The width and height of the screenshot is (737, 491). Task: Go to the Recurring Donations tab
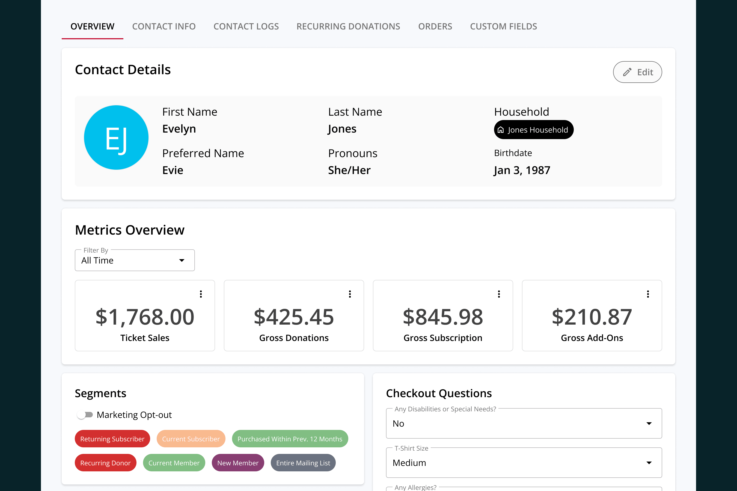click(348, 26)
